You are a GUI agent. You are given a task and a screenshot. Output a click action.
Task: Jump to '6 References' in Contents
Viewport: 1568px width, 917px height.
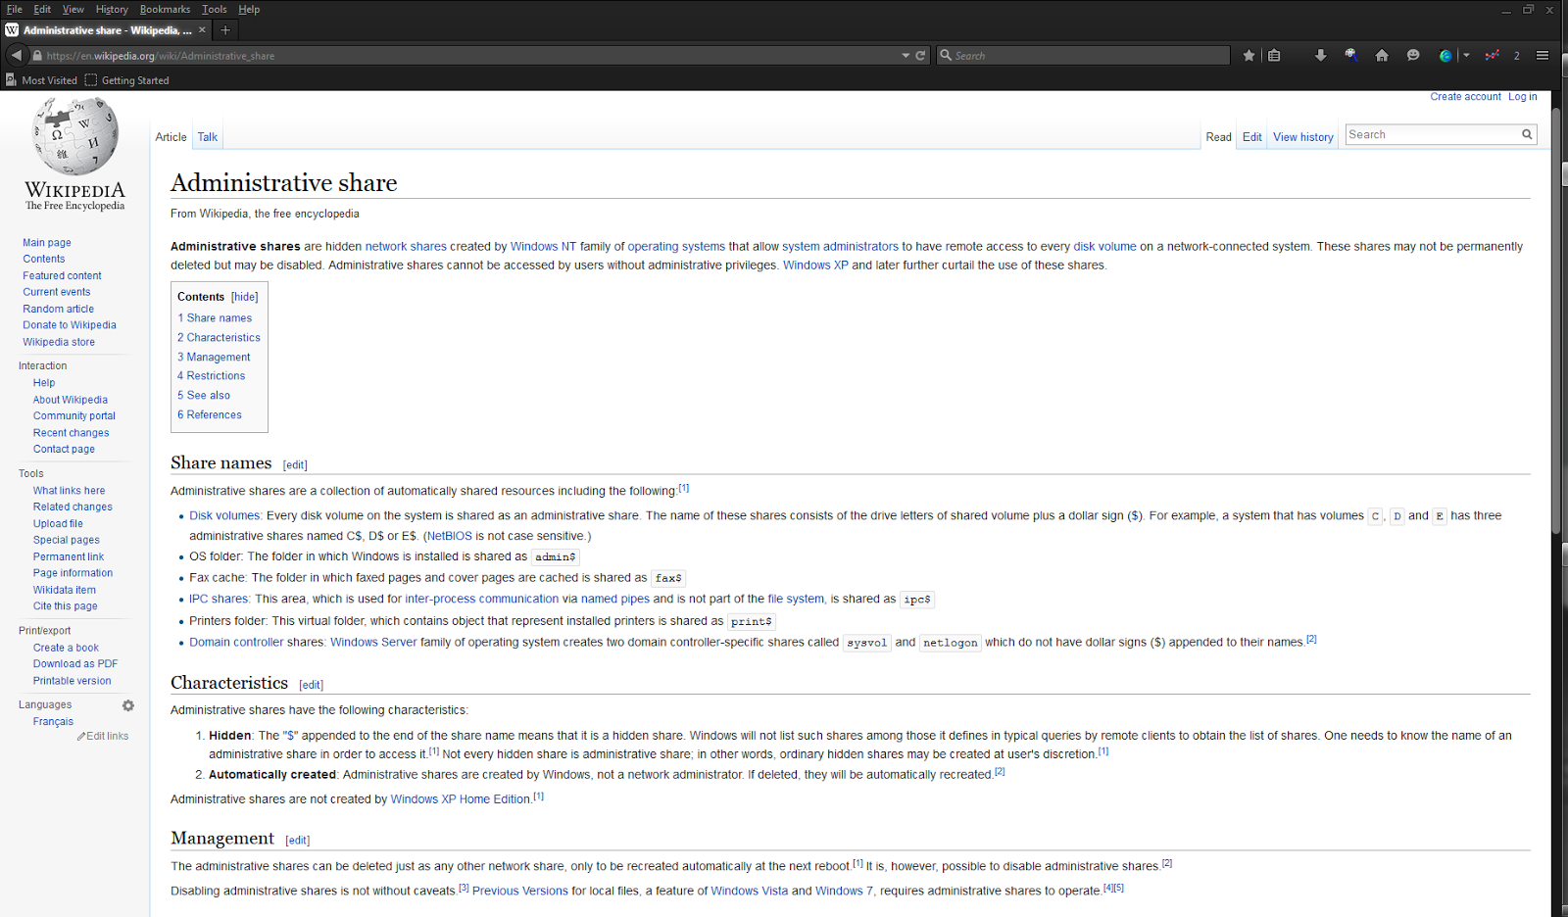click(210, 415)
